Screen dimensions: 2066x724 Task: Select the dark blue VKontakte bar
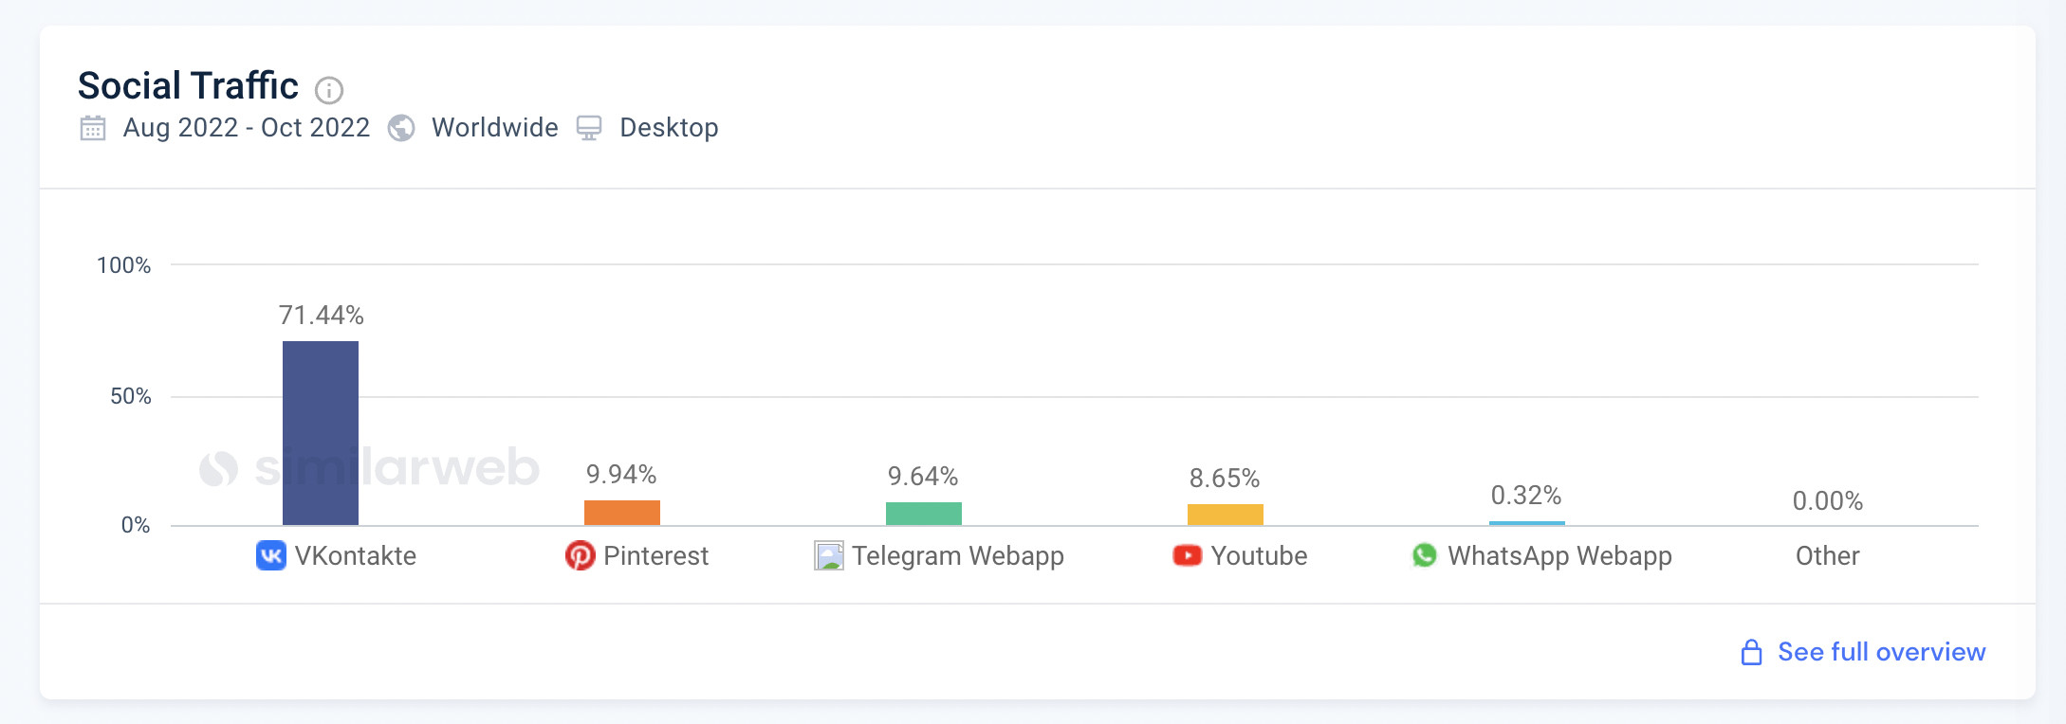pos(321,432)
